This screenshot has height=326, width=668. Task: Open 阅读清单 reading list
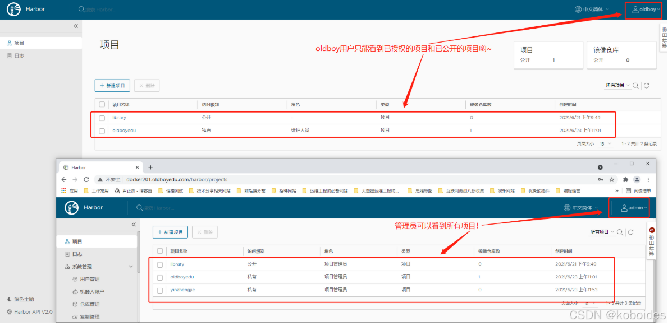tap(637, 191)
